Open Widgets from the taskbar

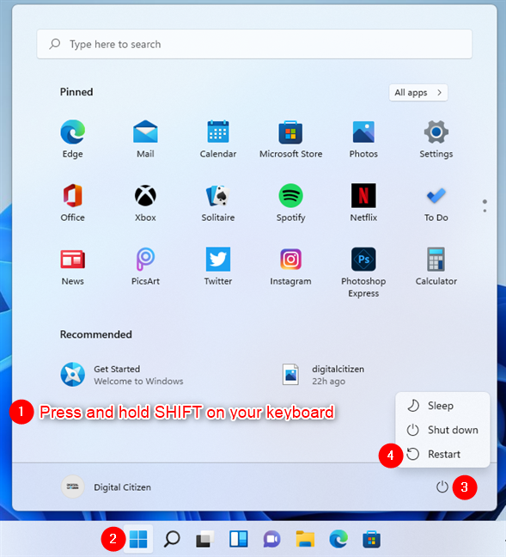point(239,539)
